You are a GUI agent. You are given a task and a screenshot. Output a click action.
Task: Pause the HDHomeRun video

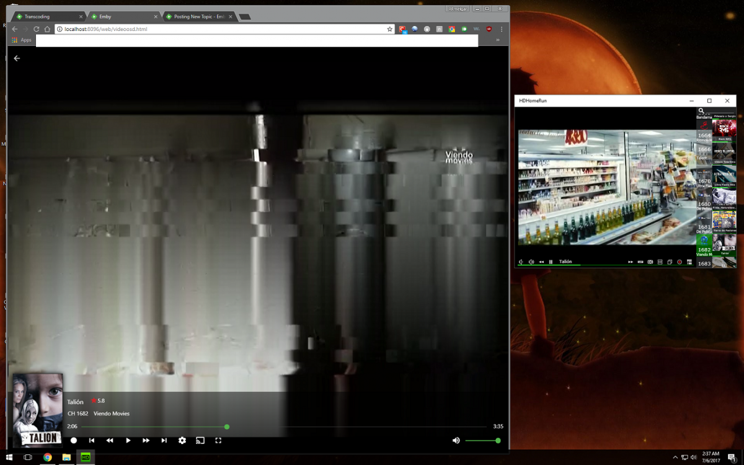[551, 262]
